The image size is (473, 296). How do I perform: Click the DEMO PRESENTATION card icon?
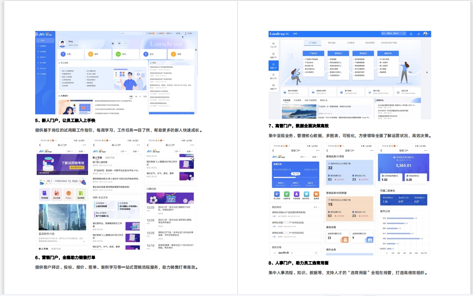(x=369, y=92)
